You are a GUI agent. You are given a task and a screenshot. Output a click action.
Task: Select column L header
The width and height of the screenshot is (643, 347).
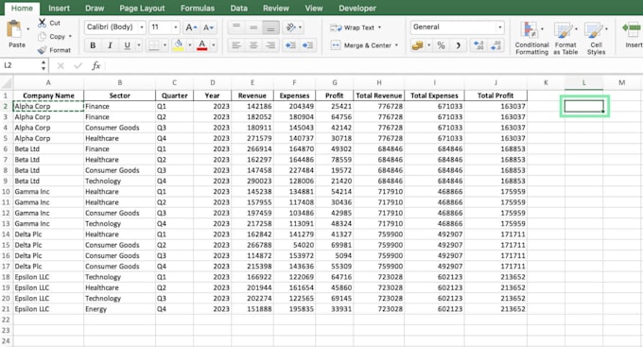pos(584,83)
